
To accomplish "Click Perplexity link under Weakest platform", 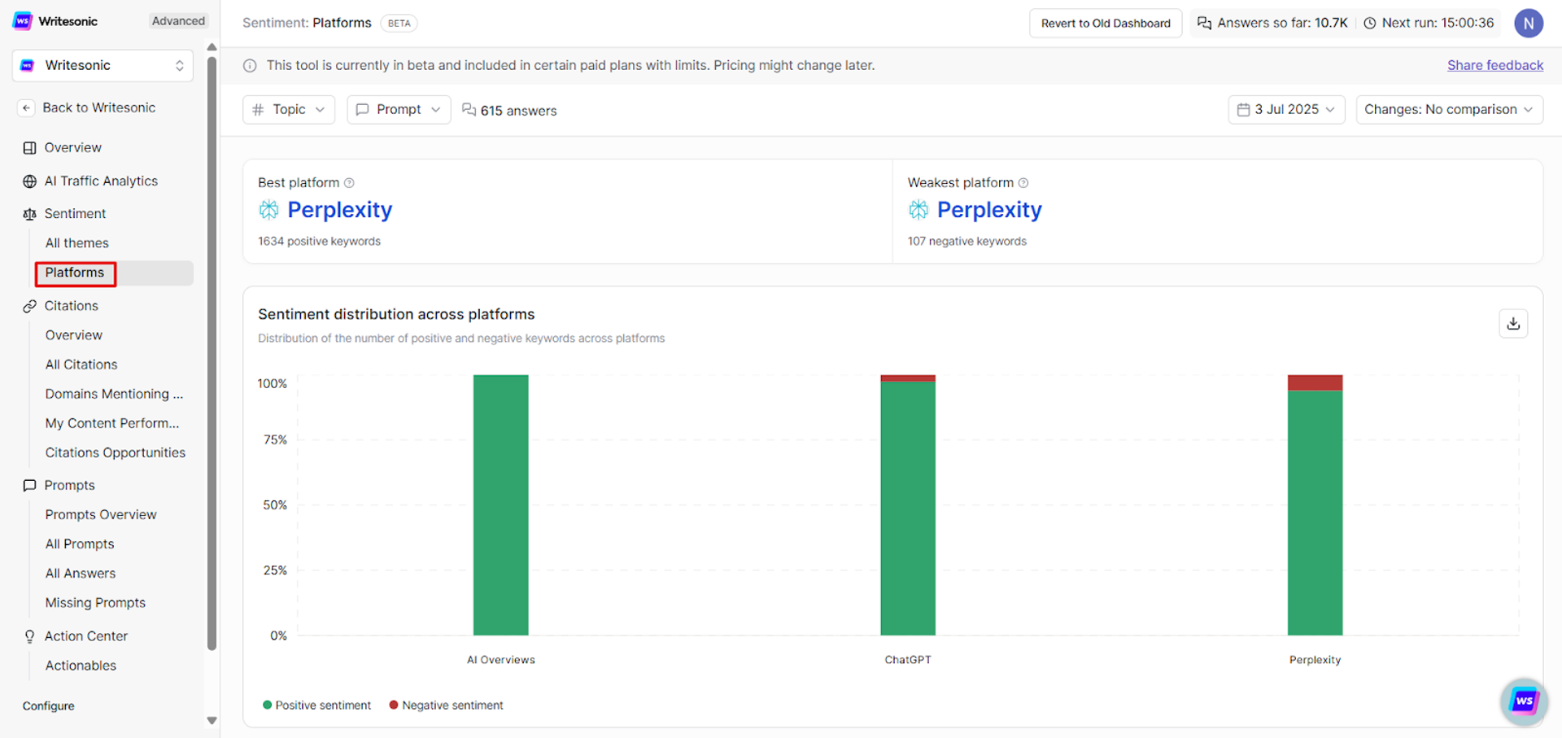I will click(x=989, y=210).
